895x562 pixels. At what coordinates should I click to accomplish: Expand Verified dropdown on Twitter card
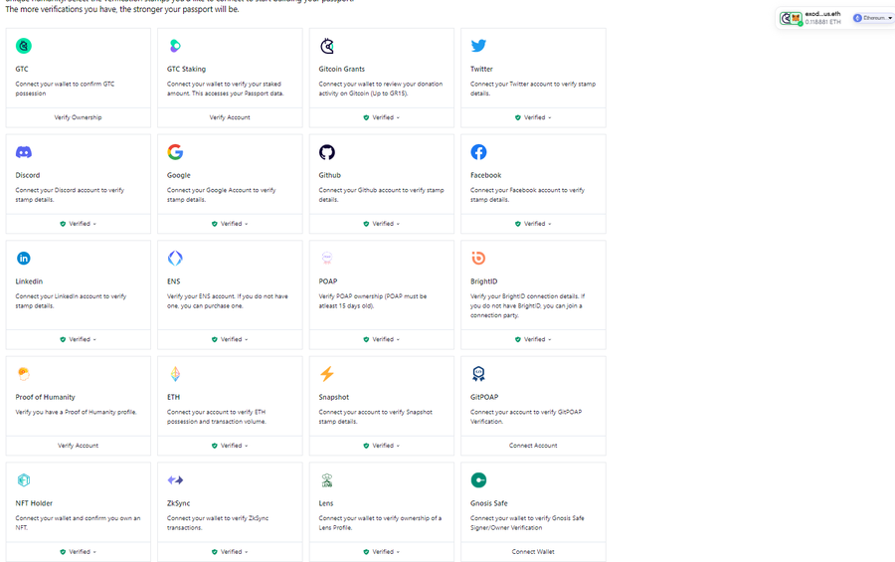click(533, 117)
